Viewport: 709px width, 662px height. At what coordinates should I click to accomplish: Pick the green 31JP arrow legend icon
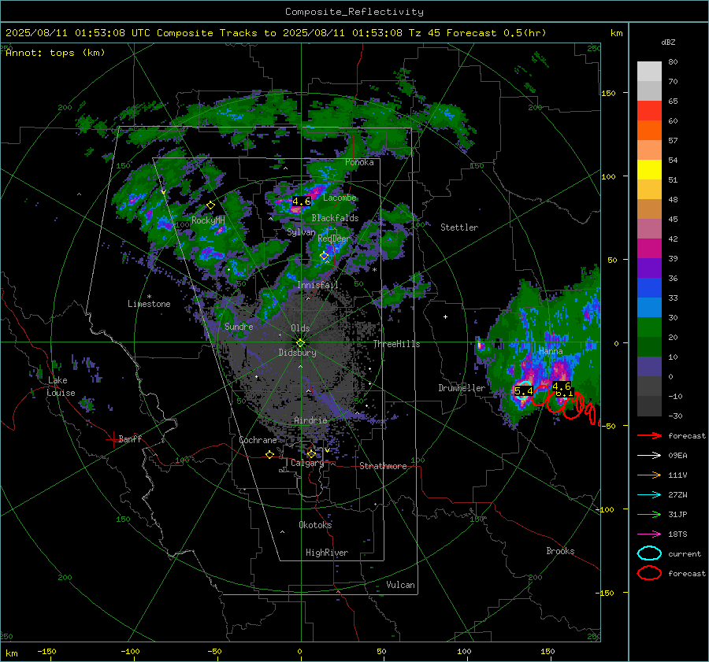coord(649,514)
